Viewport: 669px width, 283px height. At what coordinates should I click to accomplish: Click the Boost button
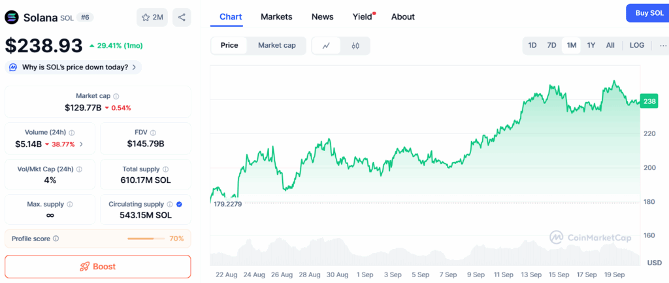click(x=97, y=267)
